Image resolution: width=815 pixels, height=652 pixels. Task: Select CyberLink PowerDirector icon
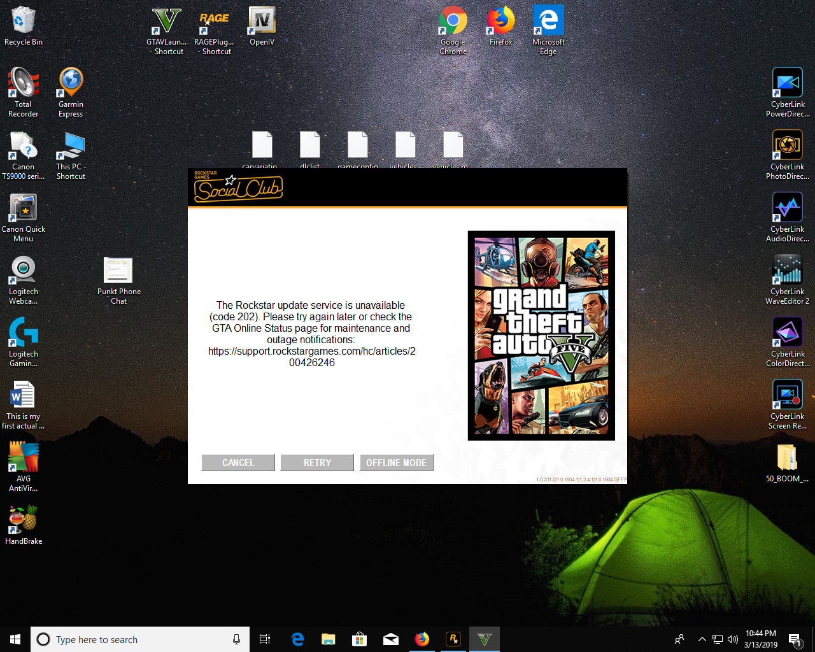[x=788, y=92]
